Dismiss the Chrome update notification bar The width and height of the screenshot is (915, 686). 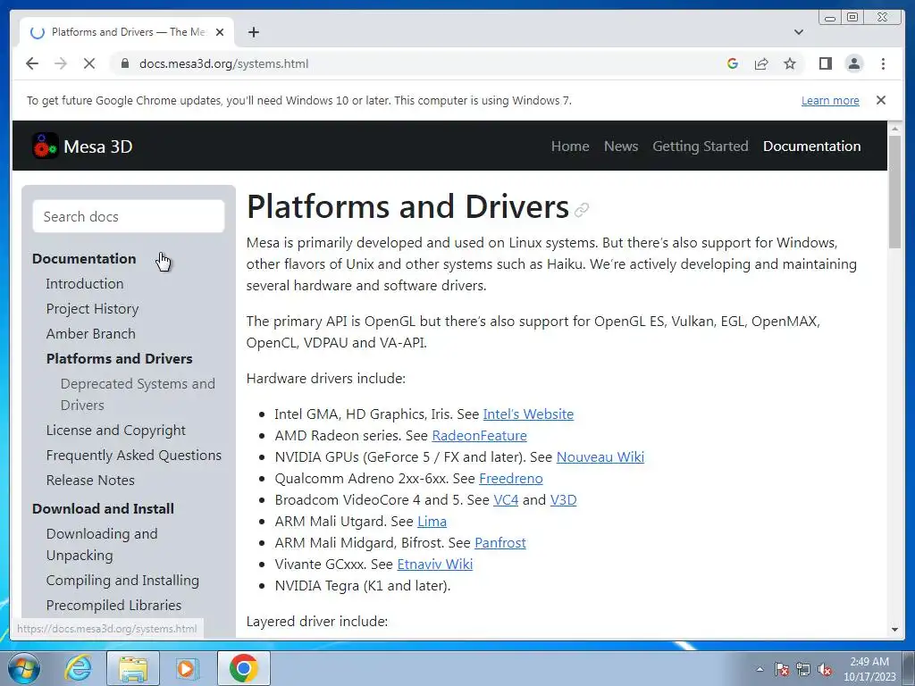click(881, 100)
